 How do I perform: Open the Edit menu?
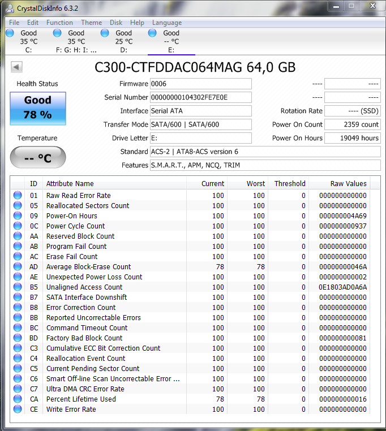tap(32, 23)
